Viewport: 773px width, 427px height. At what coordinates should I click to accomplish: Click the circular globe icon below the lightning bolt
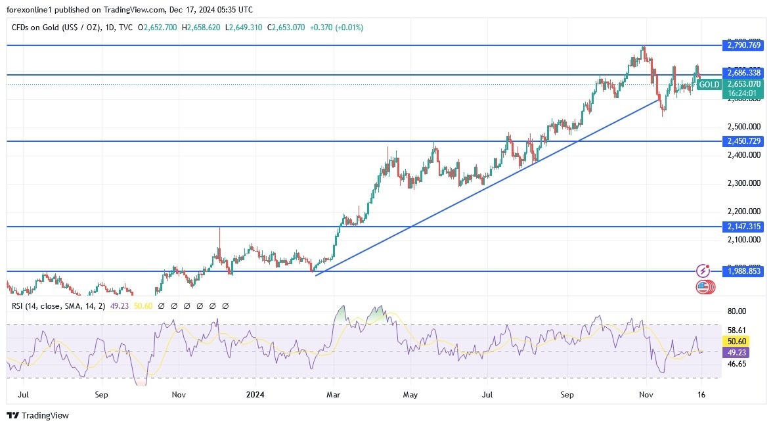pos(703,287)
